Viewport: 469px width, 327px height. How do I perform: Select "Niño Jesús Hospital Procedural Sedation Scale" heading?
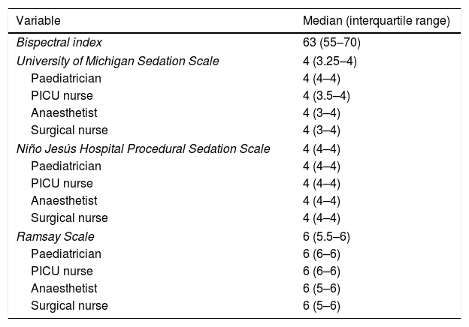(x=144, y=148)
